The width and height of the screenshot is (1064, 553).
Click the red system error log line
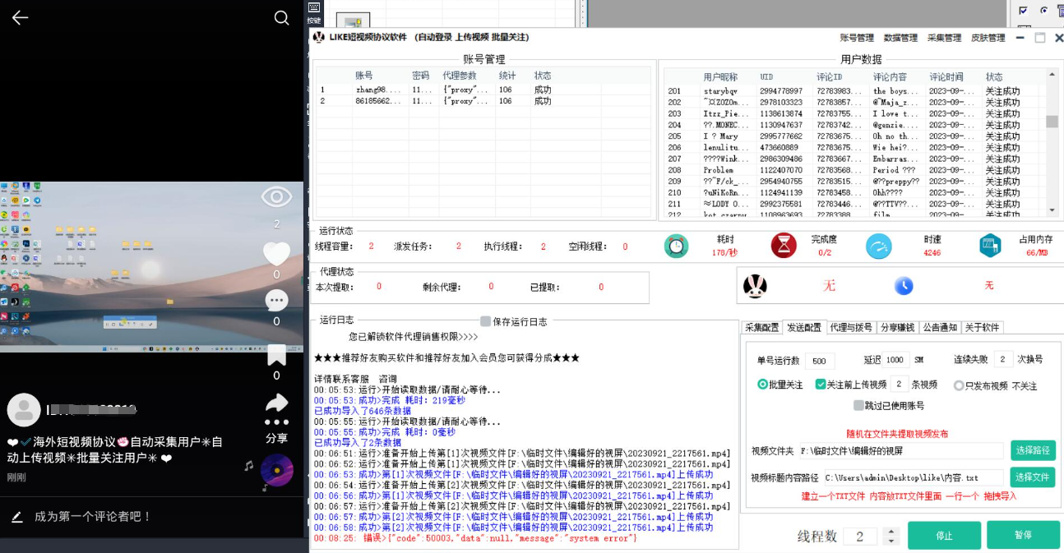pyautogui.click(x=475, y=538)
